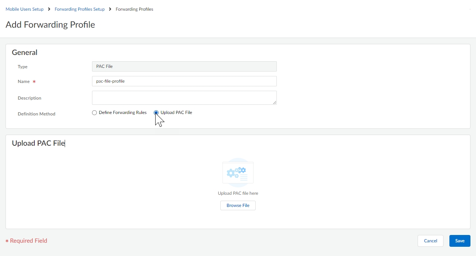This screenshot has width=476, height=256.
Task: Click the Definition Method label
Action: click(37, 114)
